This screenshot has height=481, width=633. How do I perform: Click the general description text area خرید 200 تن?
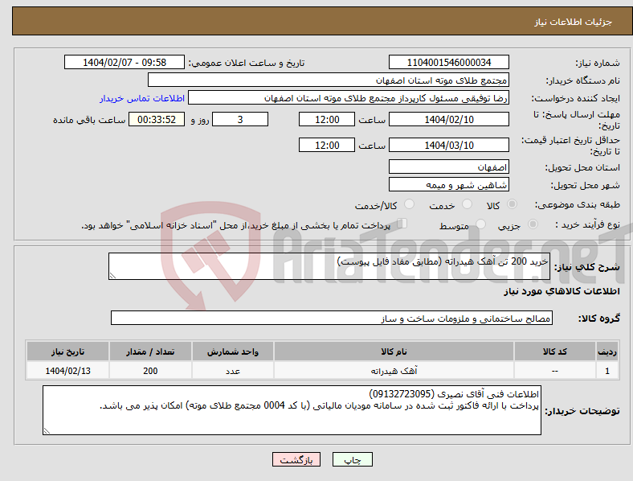point(329,266)
